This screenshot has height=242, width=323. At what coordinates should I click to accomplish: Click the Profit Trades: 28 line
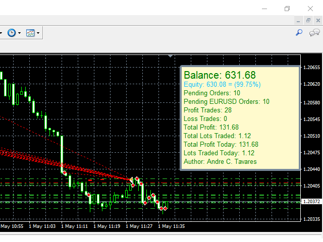207,110
